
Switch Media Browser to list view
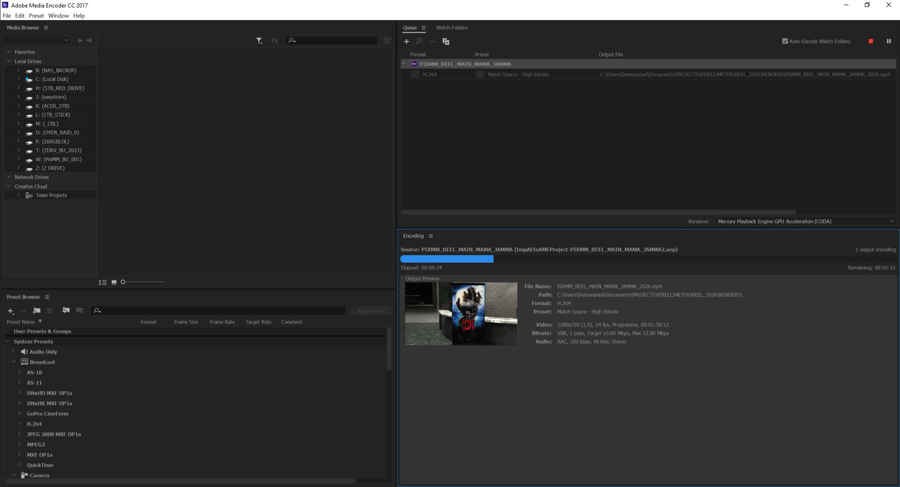[103, 282]
